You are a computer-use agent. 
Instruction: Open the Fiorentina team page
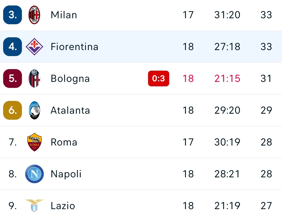(74, 47)
